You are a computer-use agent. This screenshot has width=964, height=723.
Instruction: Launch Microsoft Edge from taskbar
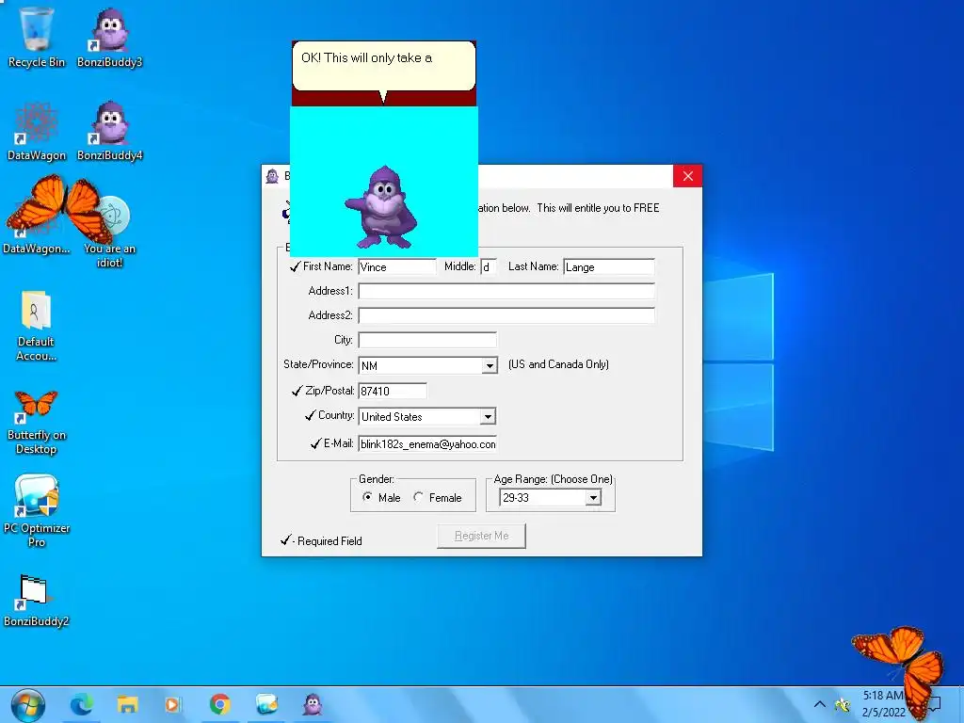point(81,704)
